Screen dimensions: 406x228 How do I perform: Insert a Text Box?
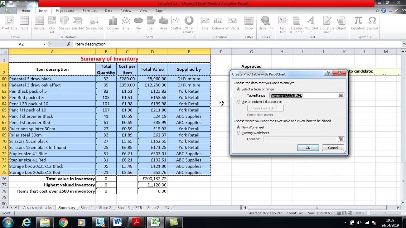[283, 25]
